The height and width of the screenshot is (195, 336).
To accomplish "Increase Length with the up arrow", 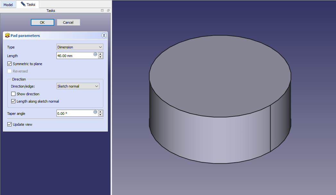I will click(100, 54).
